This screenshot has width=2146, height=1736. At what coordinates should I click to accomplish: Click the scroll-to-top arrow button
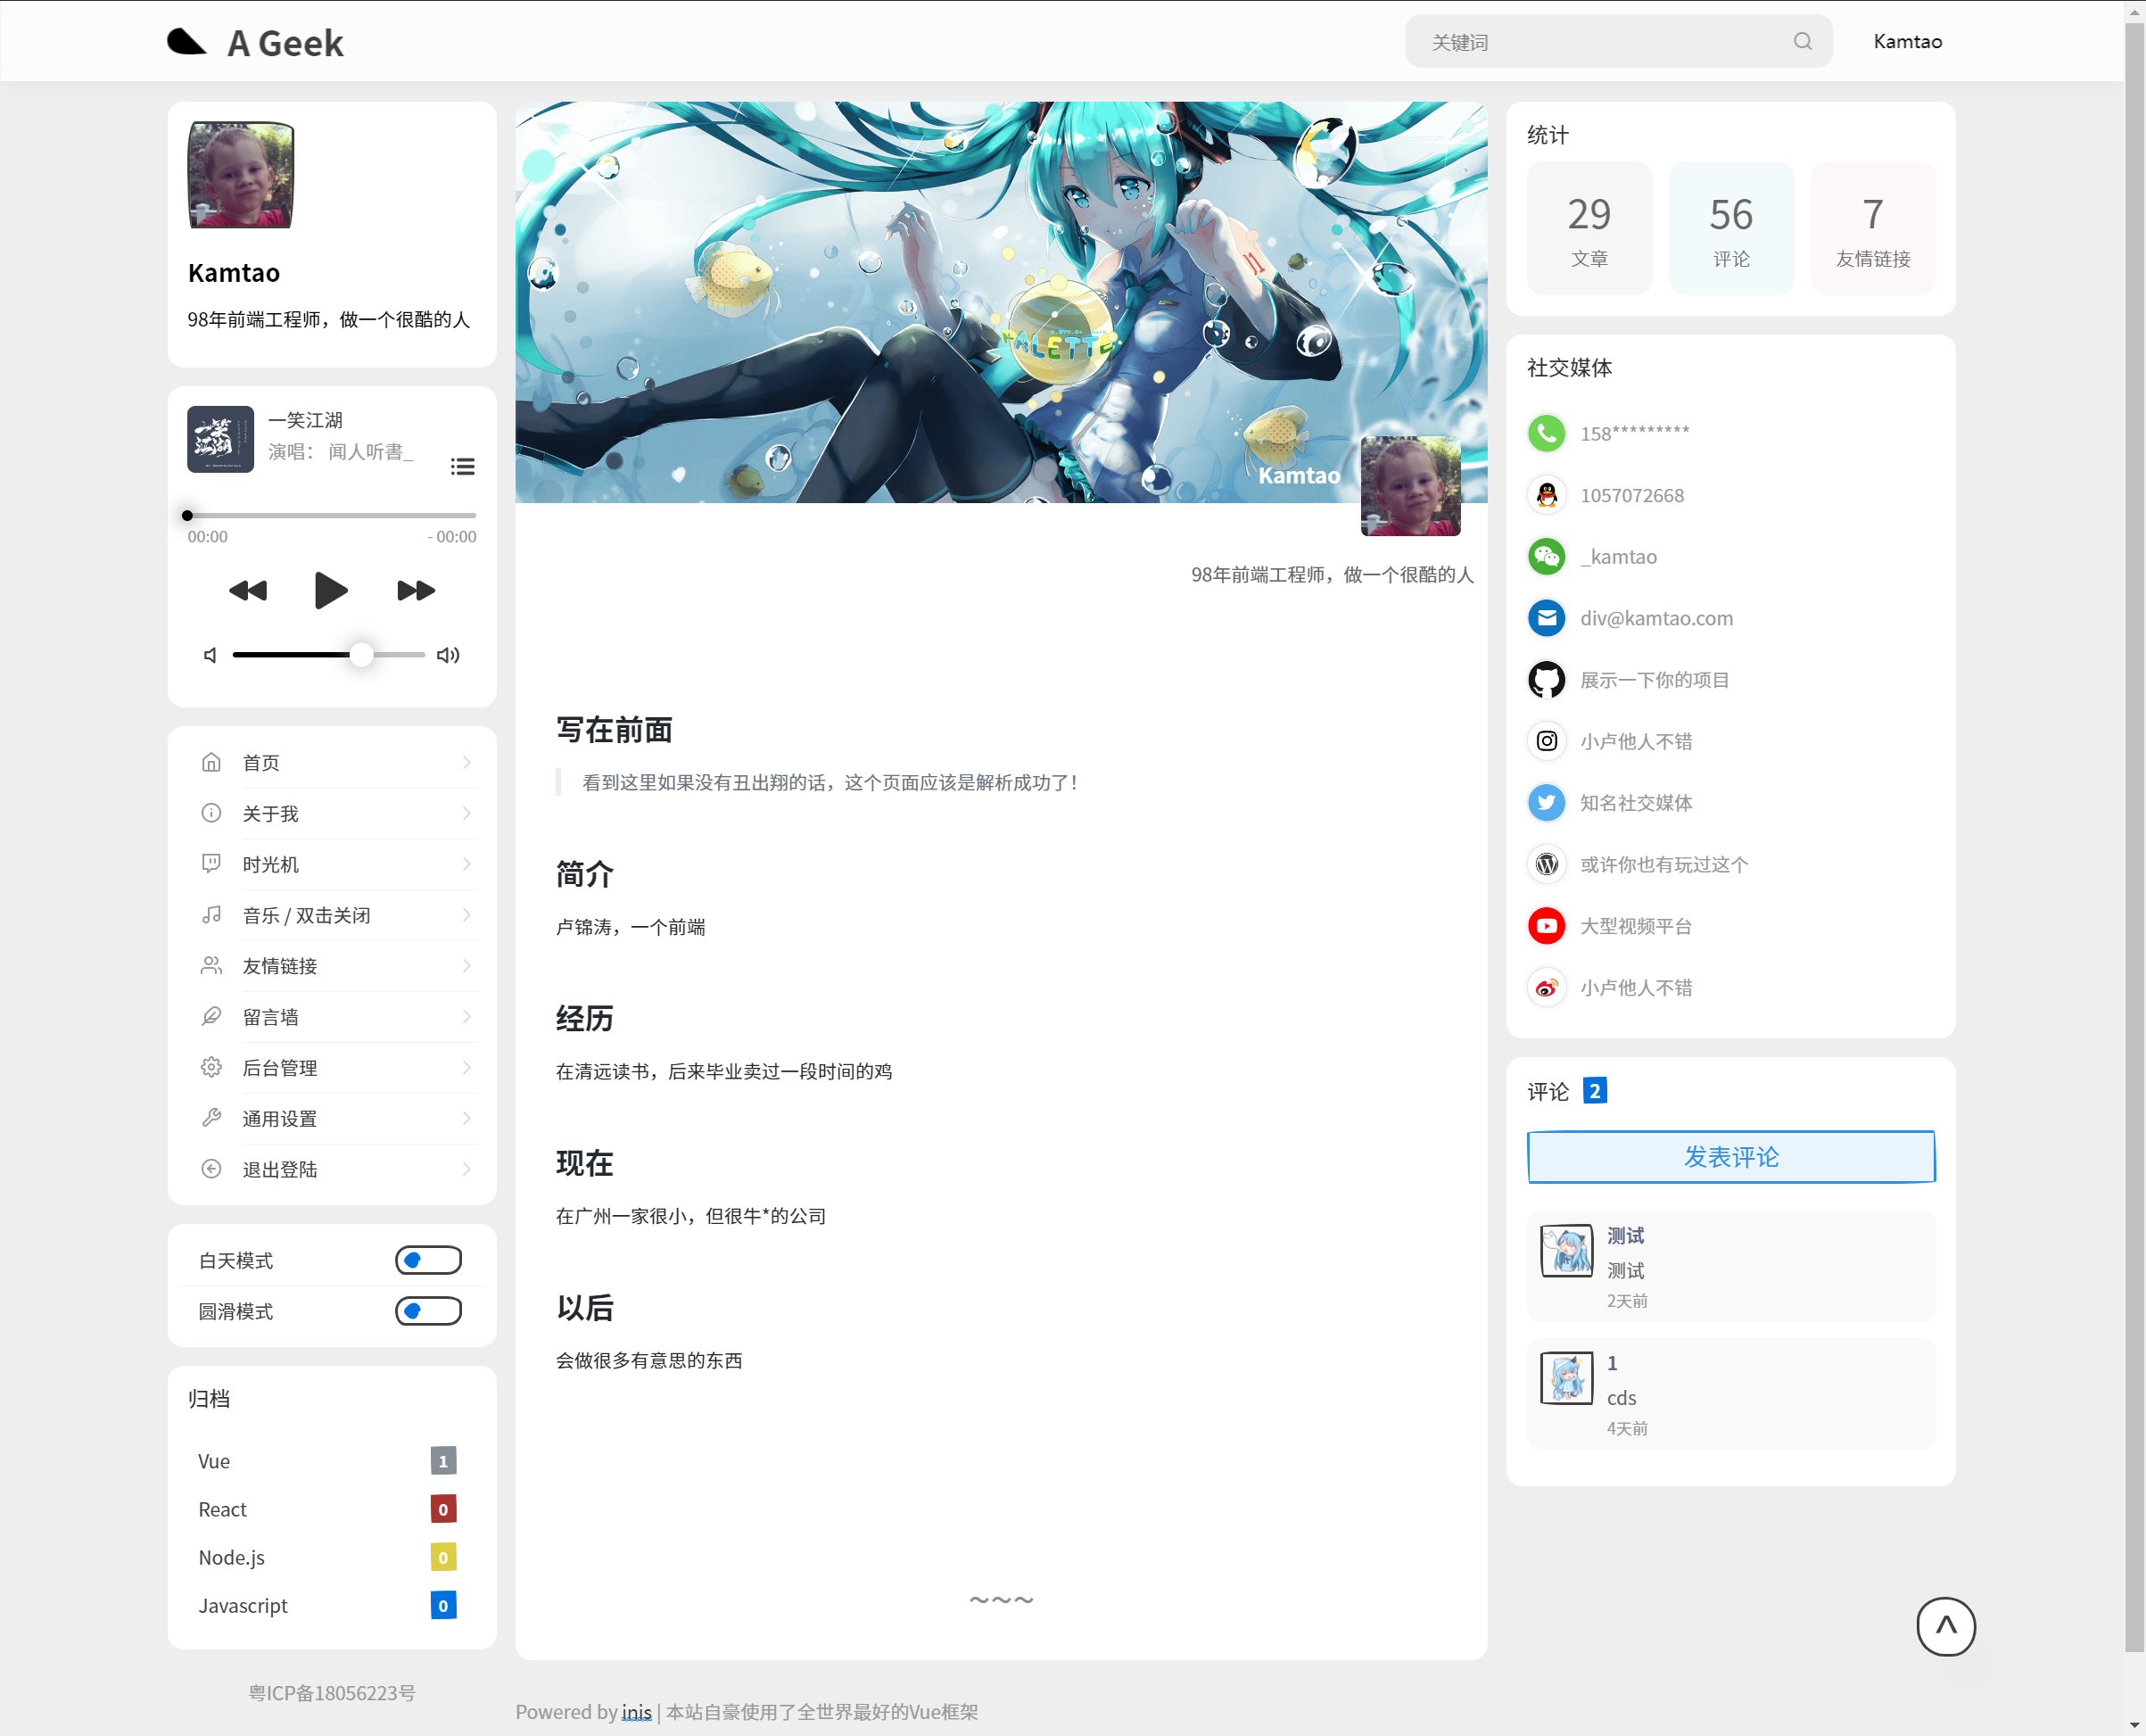pyautogui.click(x=1945, y=1626)
